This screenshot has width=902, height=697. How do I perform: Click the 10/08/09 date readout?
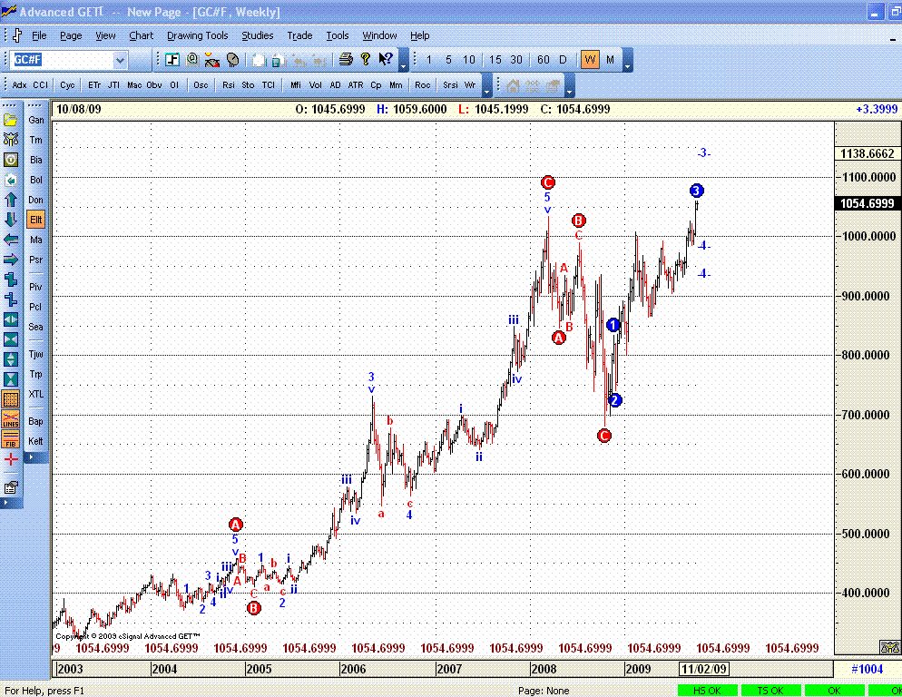pyautogui.click(x=79, y=109)
